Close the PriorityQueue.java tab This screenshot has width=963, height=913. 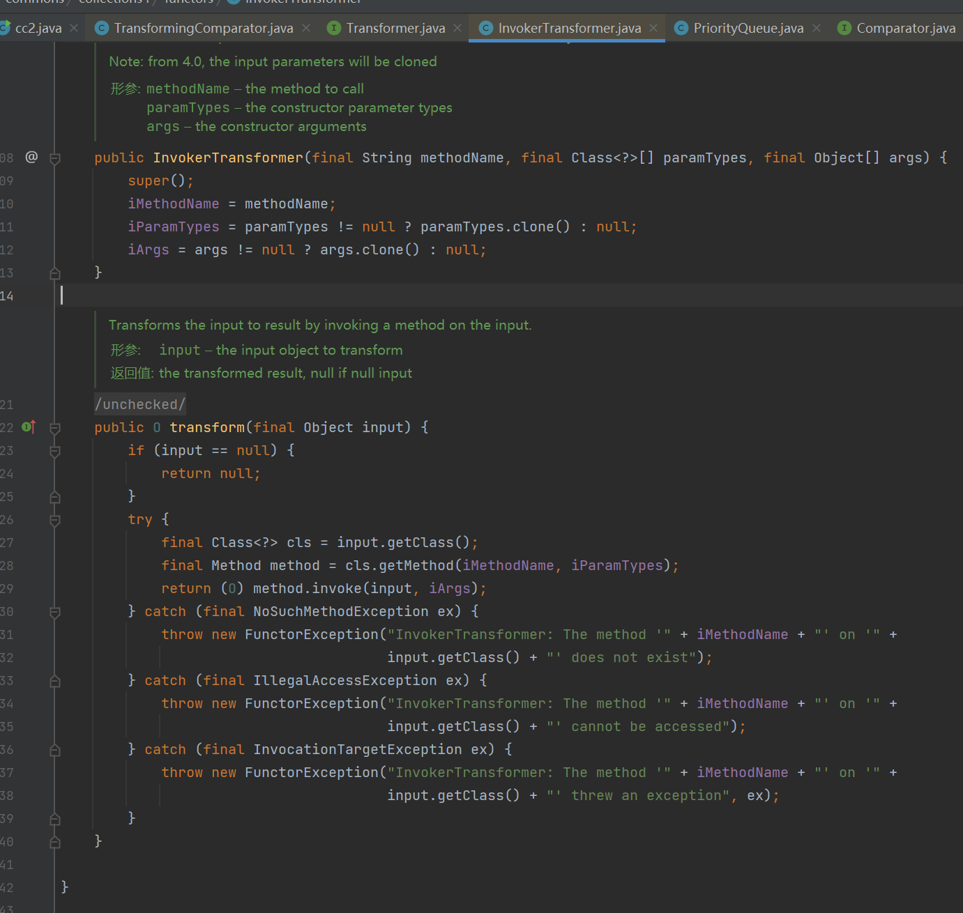pyautogui.click(x=817, y=28)
